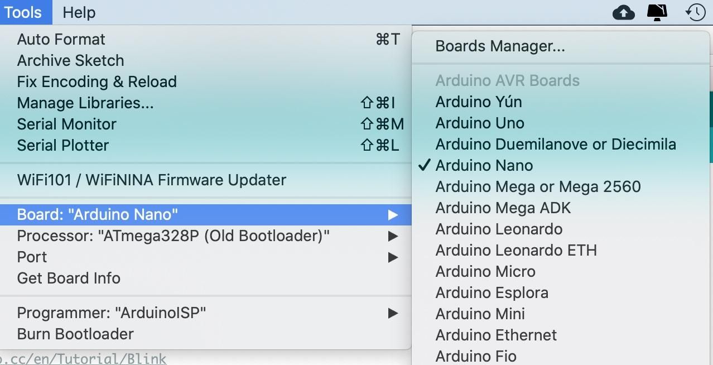Viewport: 713px width, 365px height.
Task: Open the Time Machine clock icon
Action: tap(695, 12)
